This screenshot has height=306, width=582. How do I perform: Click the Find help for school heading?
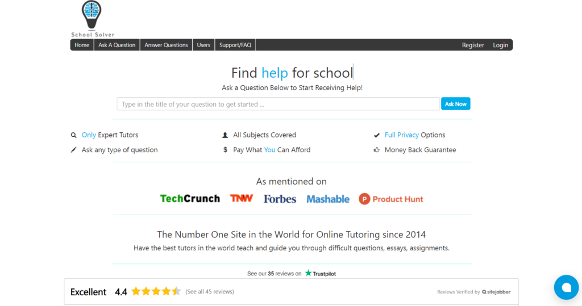pos(292,73)
